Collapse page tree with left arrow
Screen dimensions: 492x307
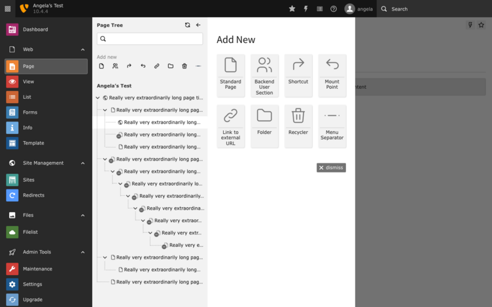click(198, 25)
